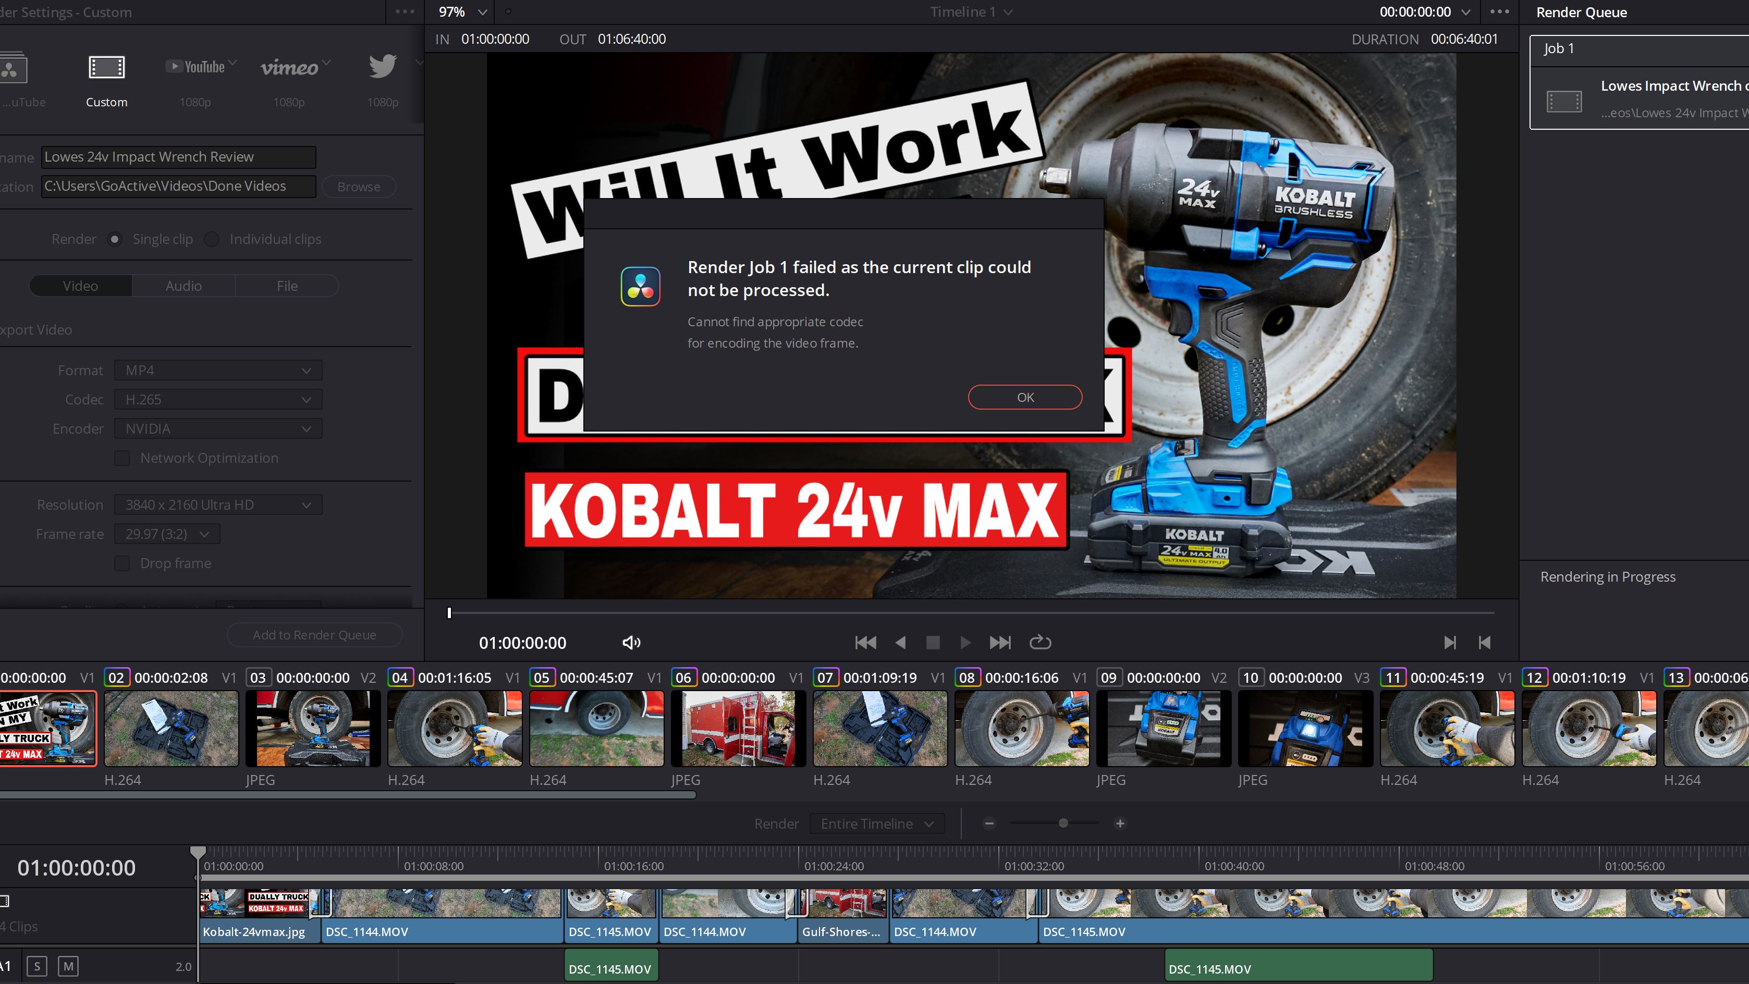Select Gulf-Shores timeline clip
The image size is (1749, 984).
coord(842,916)
